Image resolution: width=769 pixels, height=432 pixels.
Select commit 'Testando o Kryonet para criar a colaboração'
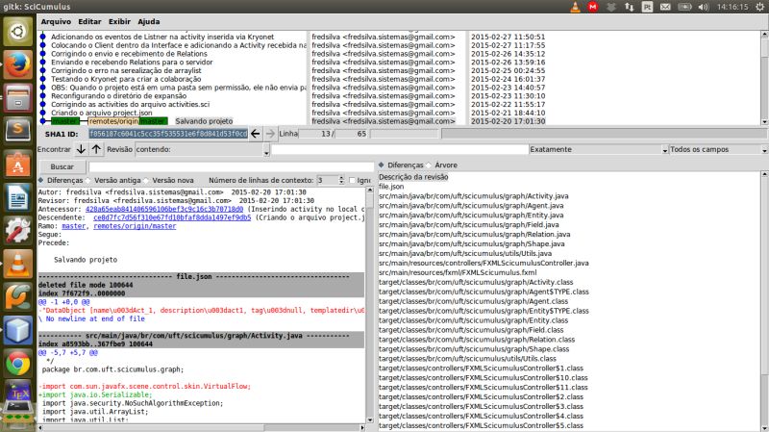(126, 79)
